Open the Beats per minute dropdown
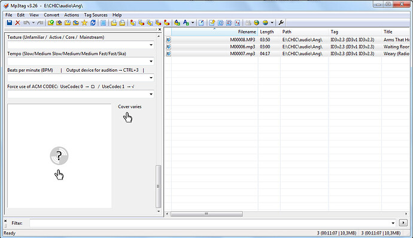The image size is (413, 238). pos(151,78)
